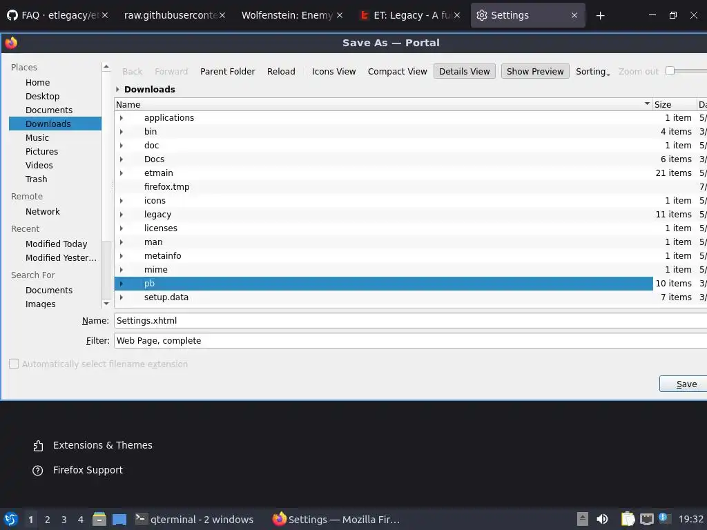This screenshot has height=530, width=707.
Task: Close the raw.githubusercontent tab
Action: [222, 15]
